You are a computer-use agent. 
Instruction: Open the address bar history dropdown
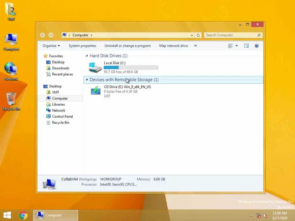pyautogui.click(x=192, y=35)
